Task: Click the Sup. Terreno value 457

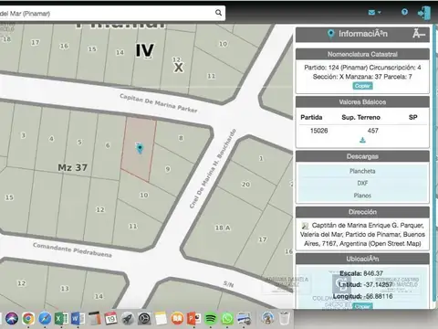Action: (373, 131)
